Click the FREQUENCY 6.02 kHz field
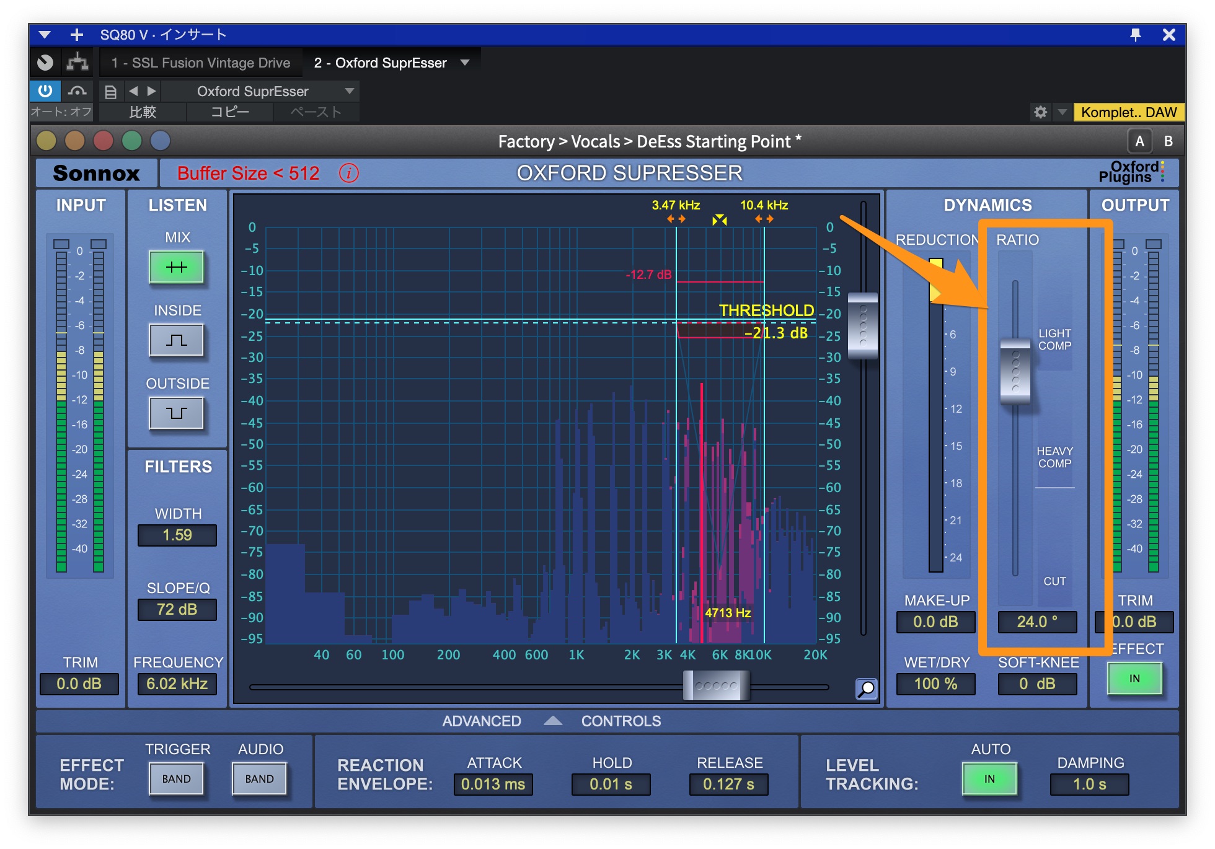Screen dimensions: 1215x849 (177, 684)
